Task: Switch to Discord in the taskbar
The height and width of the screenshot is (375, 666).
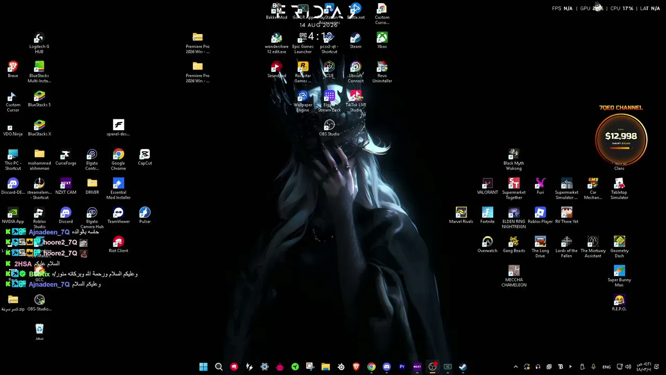Action: tap(387, 367)
